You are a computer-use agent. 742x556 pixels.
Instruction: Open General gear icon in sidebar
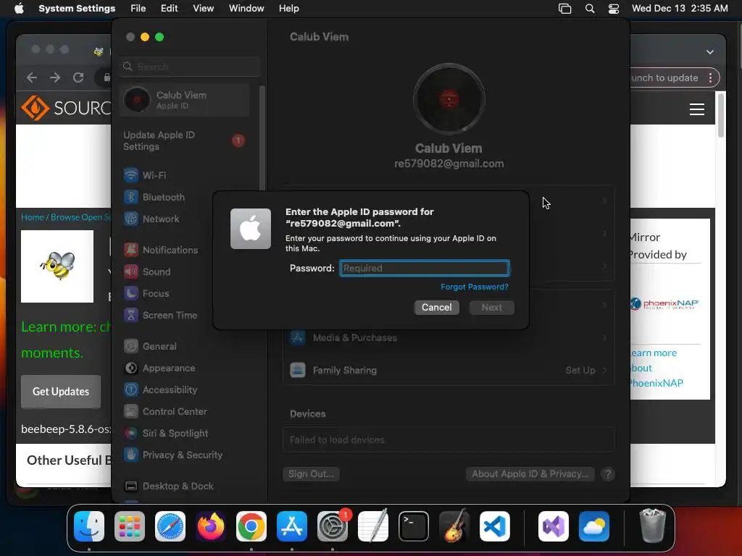131,346
